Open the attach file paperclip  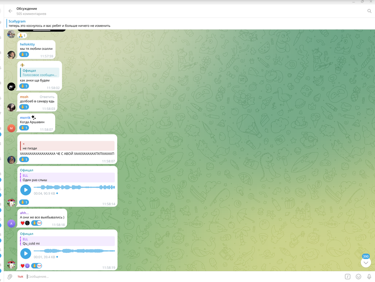click(x=10, y=276)
